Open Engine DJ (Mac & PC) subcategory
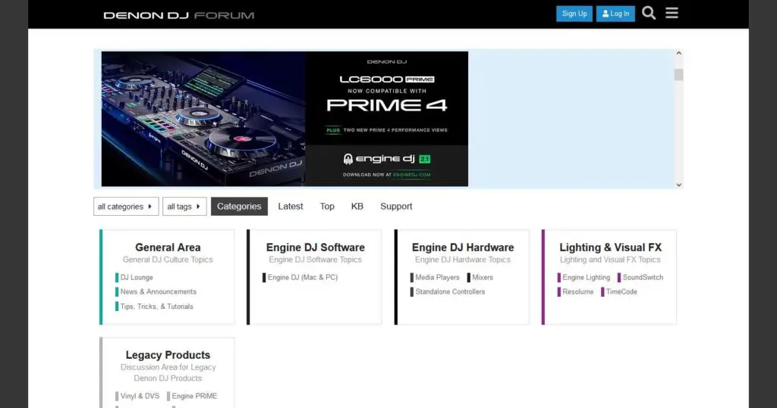This screenshot has height=408, width=777. [x=300, y=278]
